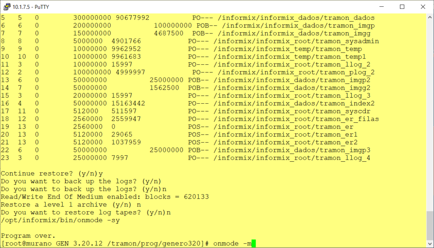Click the tramon_syscdr path on row 17
This screenshot has width=434, height=248.
point(292,111)
